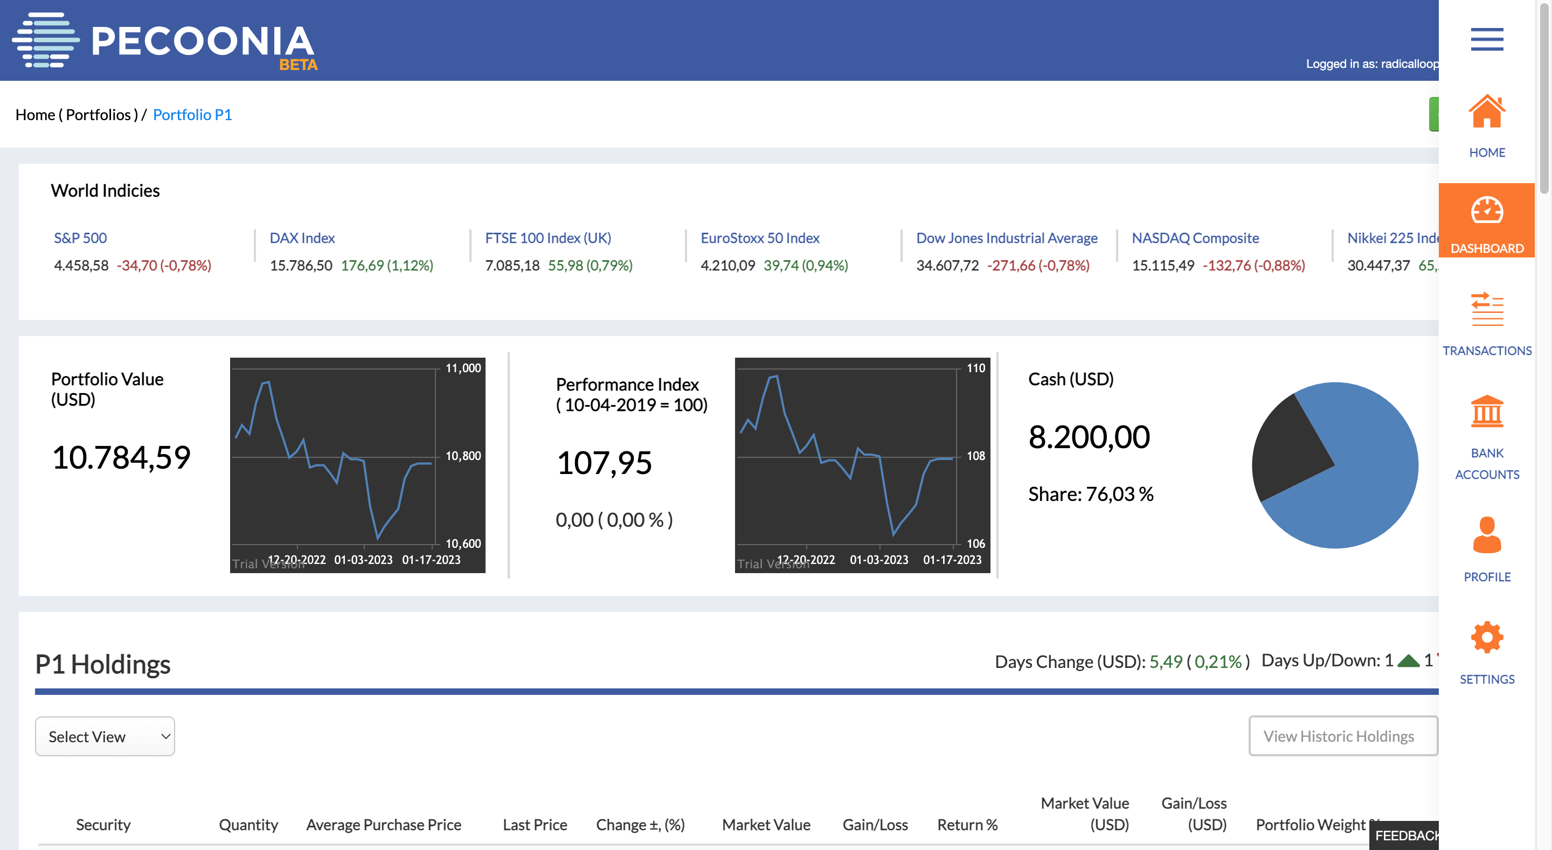
Task: Sort by Market Value column header
Action: pyautogui.click(x=766, y=824)
